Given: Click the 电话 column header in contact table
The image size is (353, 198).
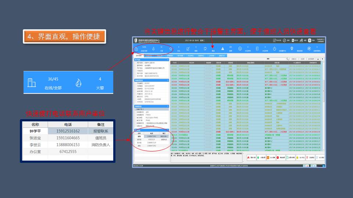Looking at the screenshot, I should tap(68, 124).
